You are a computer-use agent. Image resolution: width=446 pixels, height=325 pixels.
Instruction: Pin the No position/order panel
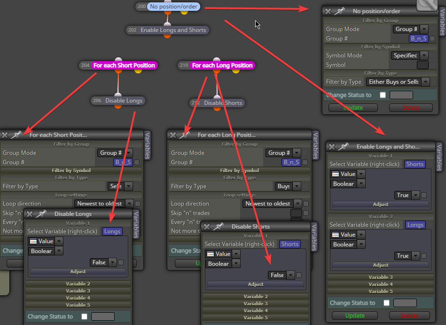tap(339, 11)
